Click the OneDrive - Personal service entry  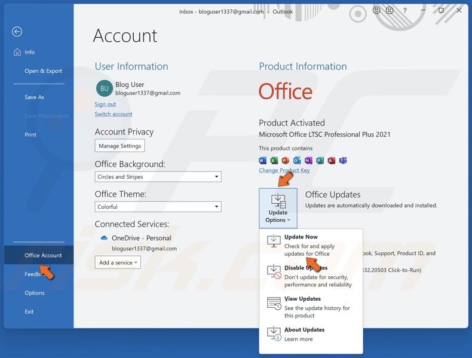[x=142, y=238]
